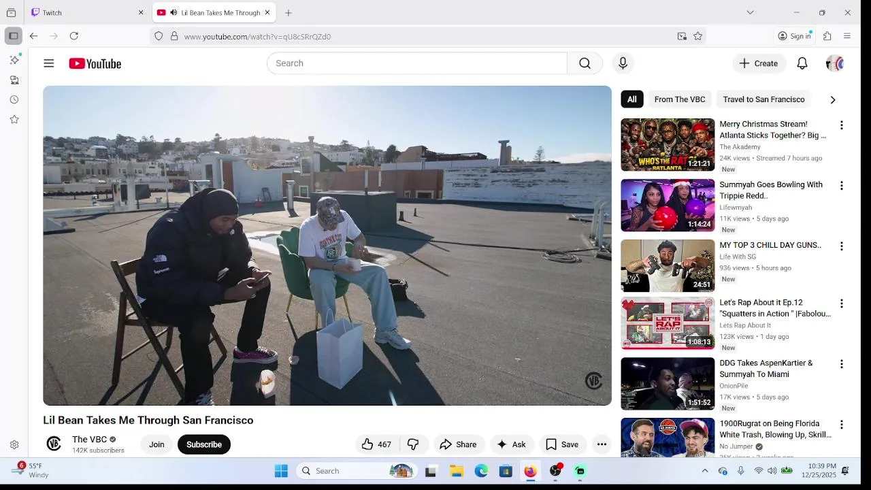871x490 pixels.
Task: Open options for Summyah Goes Bowling video
Action: pyautogui.click(x=841, y=186)
